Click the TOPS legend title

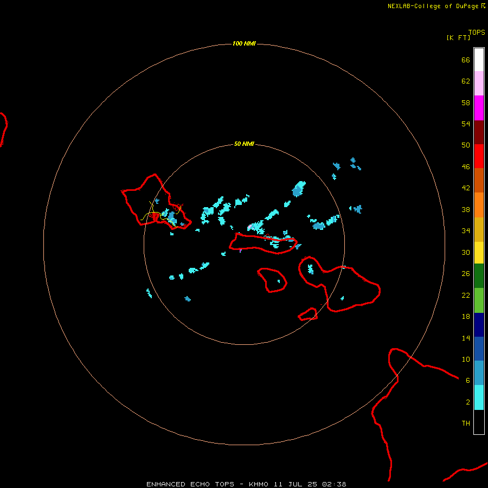coord(477,32)
